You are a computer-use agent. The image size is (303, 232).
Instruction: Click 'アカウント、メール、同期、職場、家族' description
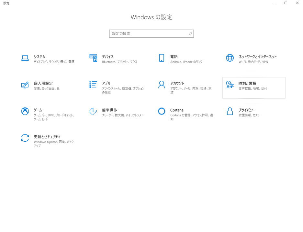191,90
